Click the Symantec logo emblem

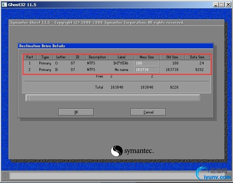(x=117, y=151)
